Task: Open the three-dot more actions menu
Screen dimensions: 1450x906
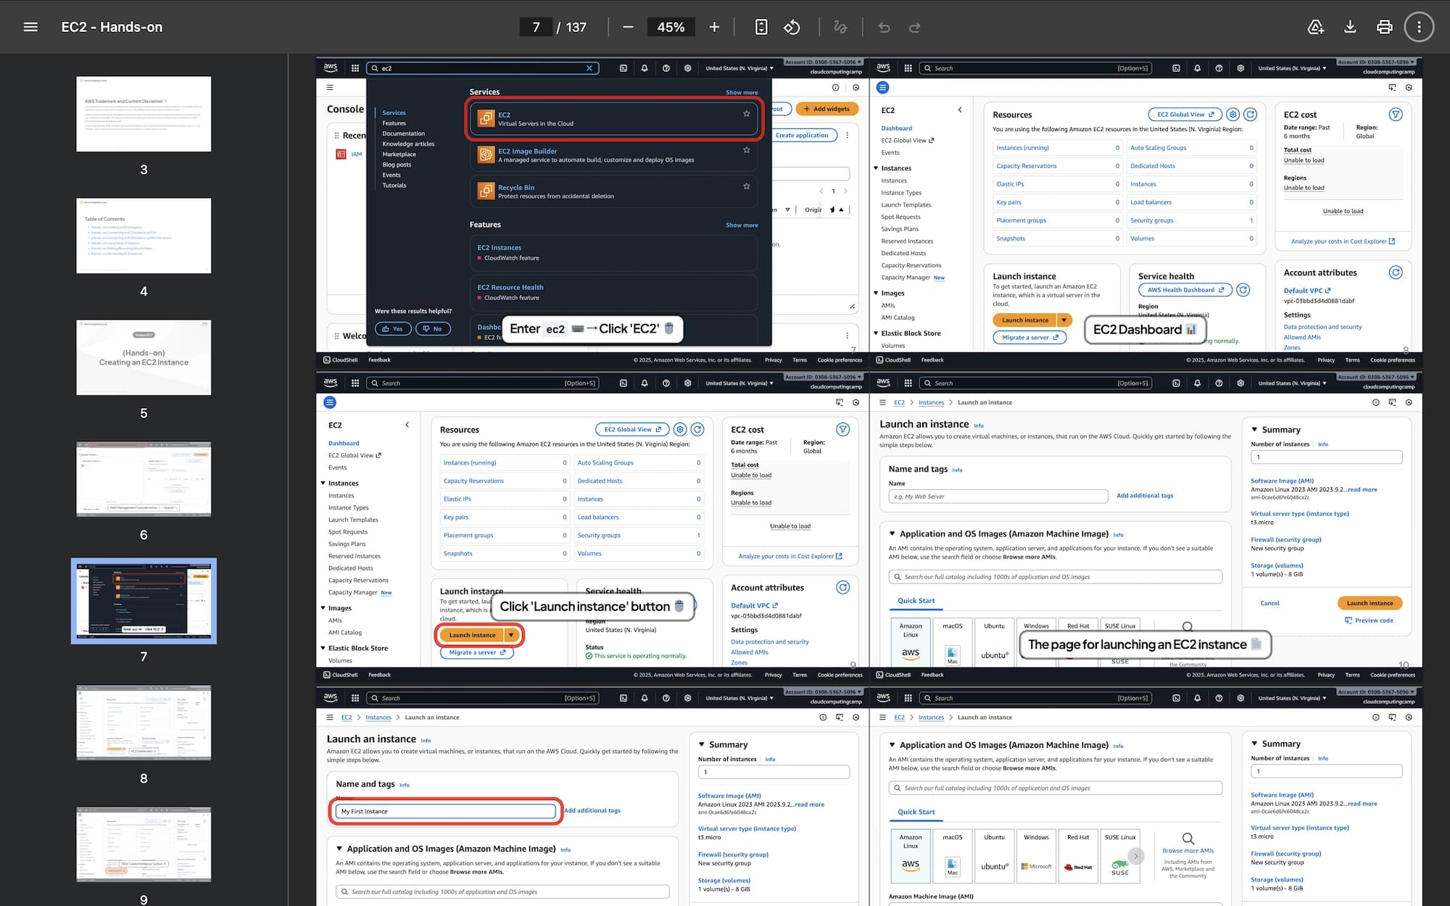Action: 1419,27
